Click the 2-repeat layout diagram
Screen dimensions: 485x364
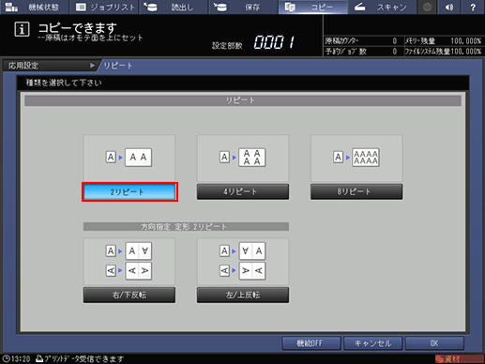point(129,158)
